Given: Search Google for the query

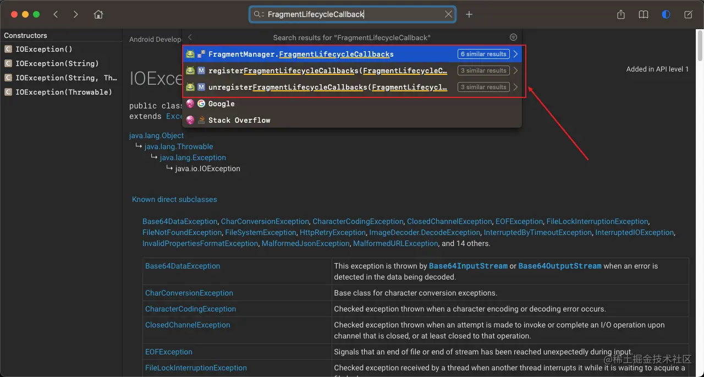Looking at the screenshot, I should [352, 103].
